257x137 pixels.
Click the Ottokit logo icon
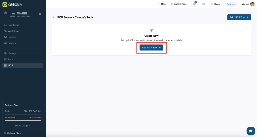[x=5, y=5]
